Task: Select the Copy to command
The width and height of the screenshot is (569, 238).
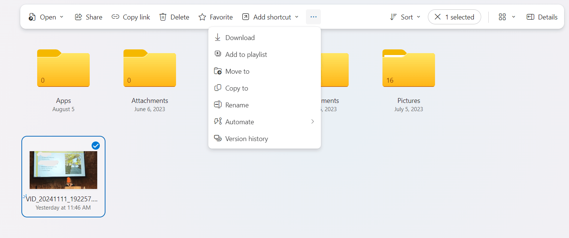Action: pyautogui.click(x=236, y=88)
